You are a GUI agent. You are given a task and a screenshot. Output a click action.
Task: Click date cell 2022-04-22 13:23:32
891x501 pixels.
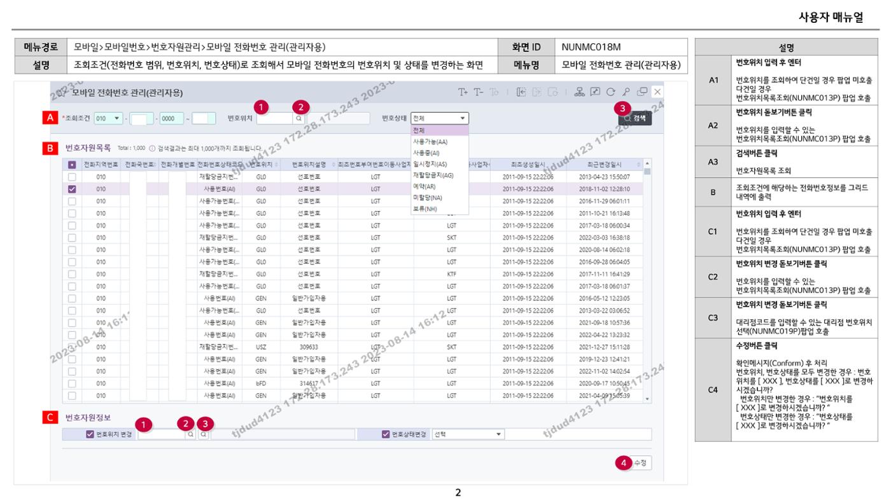click(605, 335)
